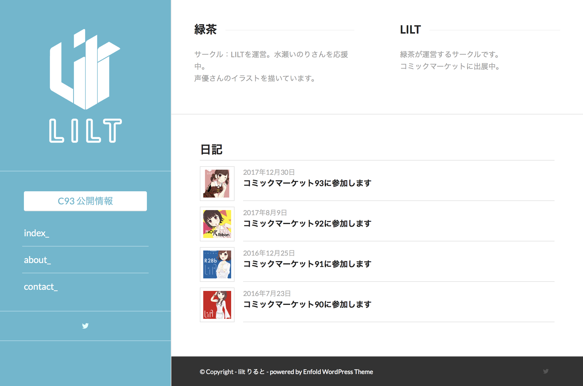Click the date 2017年8月9日

click(265, 213)
